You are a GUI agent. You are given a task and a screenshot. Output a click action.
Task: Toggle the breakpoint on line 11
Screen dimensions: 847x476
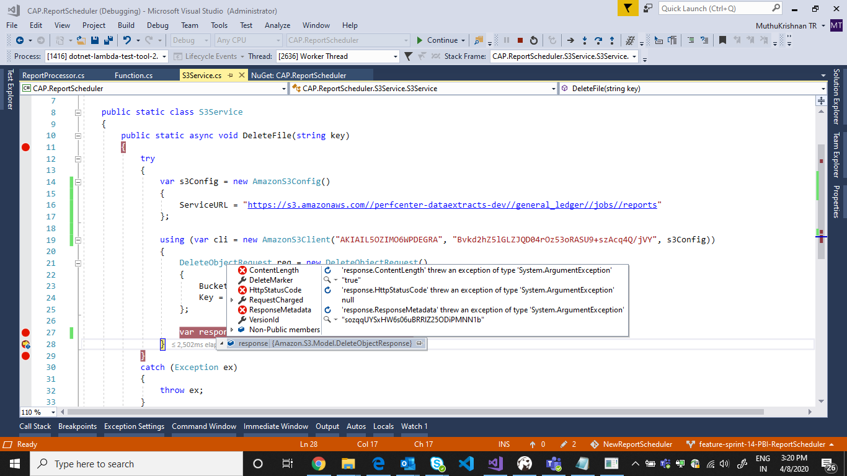click(x=25, y=147)
